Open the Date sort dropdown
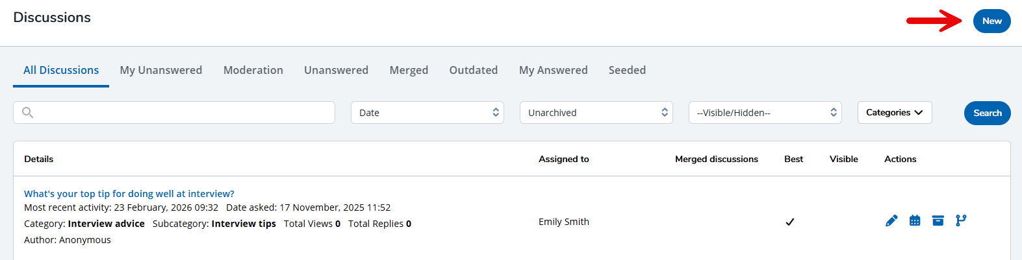 (x=427, y=113)
